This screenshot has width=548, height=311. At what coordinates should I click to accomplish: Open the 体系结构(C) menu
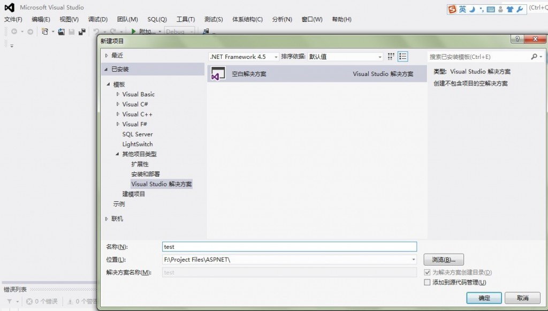click(x=247, y=19)
